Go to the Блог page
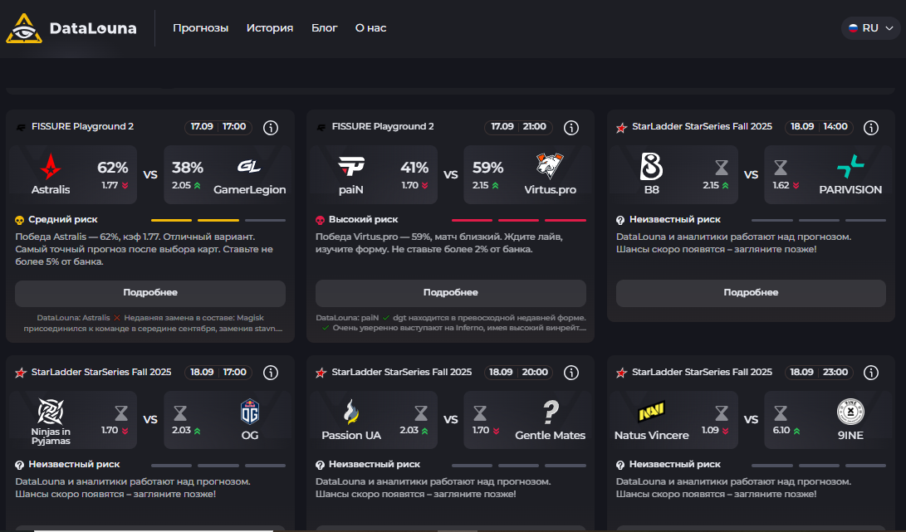The width and height of the screenshot is (906, 532). coord(324,27)
